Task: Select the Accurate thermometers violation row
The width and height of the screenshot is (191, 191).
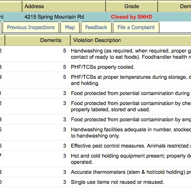Action: 95,172
